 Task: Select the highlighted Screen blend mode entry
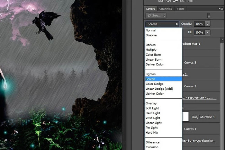point(164,79)
